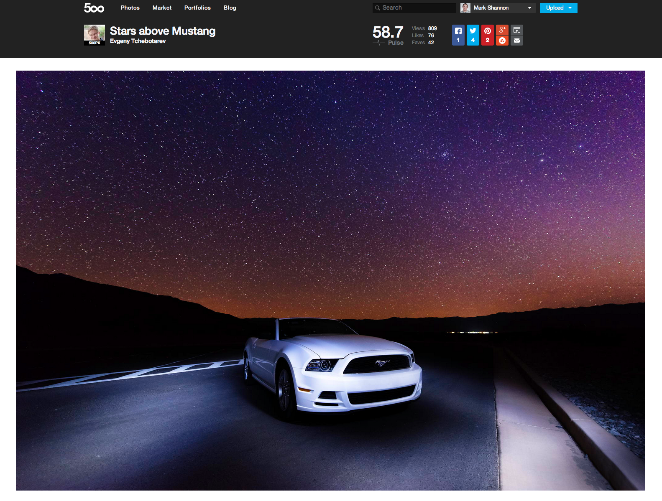Click the embed share icon
Image resolution: width=662 pixels, height=501 pixels.
click(x=517, y=30)
